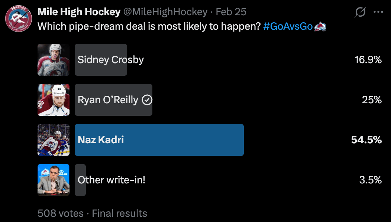The width and height of the screenshot is (391, 222).
Task: Open the more options ellipsis menu
Action: click(378, 12)
